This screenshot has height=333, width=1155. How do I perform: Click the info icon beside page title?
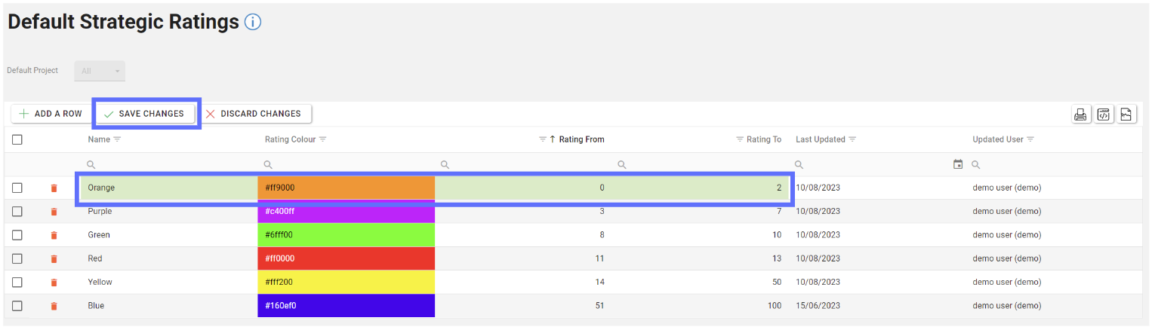click(x=253, y=23)
